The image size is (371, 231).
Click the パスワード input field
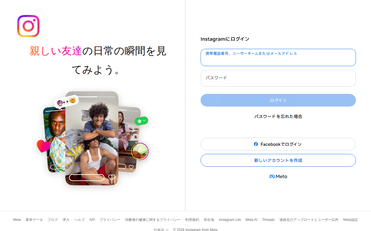[278, 78]
